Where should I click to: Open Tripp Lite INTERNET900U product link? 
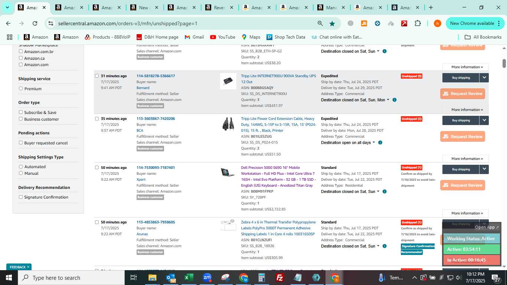point(278,79)
